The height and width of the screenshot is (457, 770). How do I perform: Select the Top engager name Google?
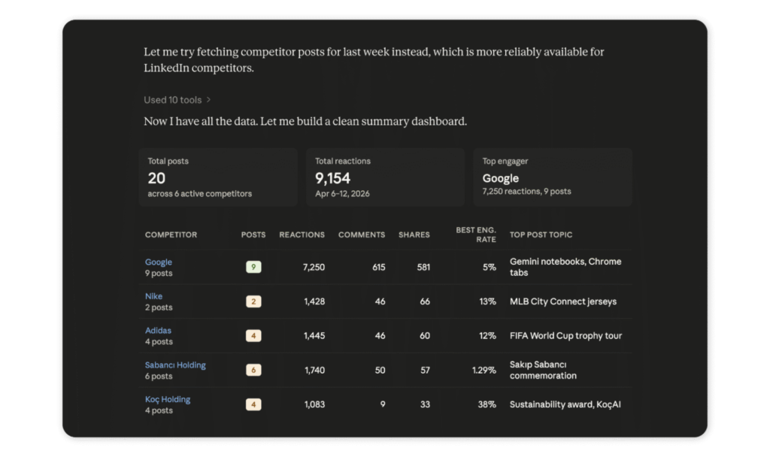coord(500,178)
